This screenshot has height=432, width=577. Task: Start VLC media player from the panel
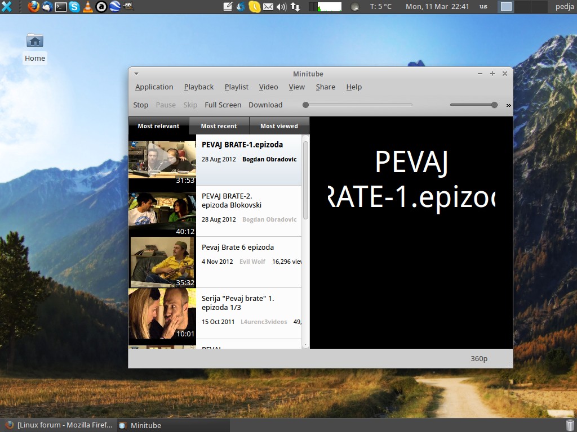coord(88,7)
